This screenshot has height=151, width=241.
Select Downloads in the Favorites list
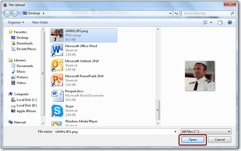(x=24, y=43)
